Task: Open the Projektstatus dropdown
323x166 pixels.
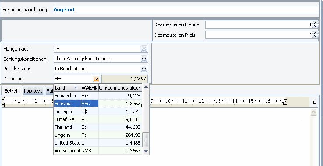Action: [x=144, y=69]
